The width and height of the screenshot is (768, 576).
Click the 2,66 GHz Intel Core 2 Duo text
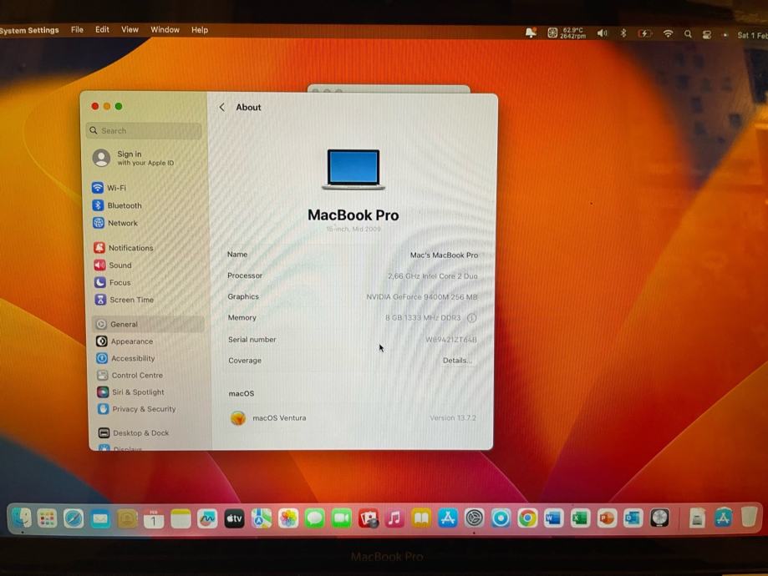pyautogui.click(x=433, y=276)
